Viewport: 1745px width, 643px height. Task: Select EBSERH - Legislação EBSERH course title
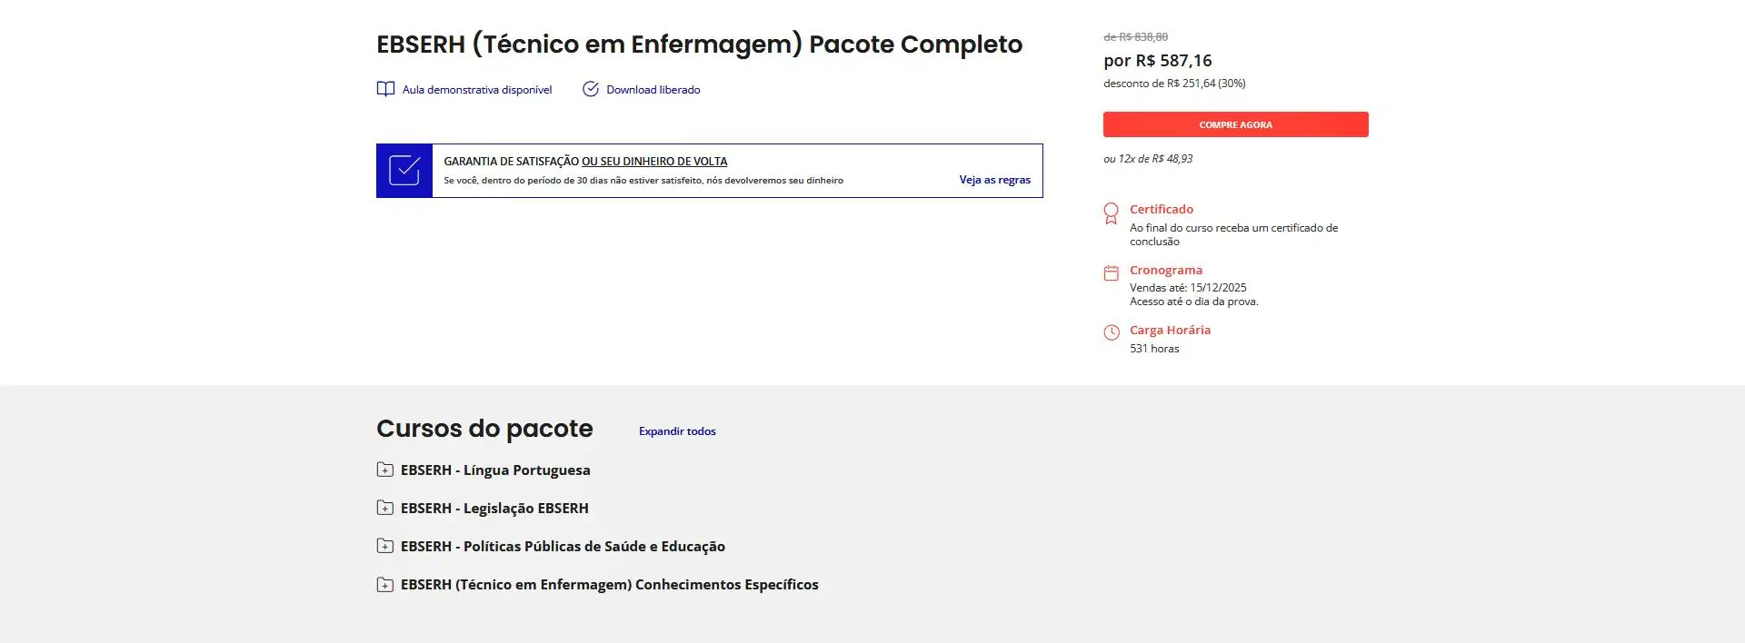point(494,509)
